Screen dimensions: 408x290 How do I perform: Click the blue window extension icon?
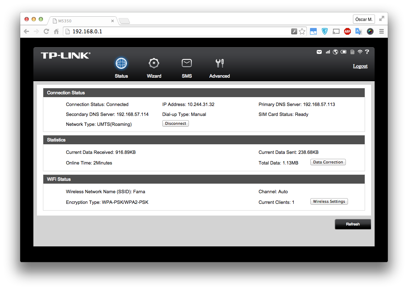(x=313, y=32)
